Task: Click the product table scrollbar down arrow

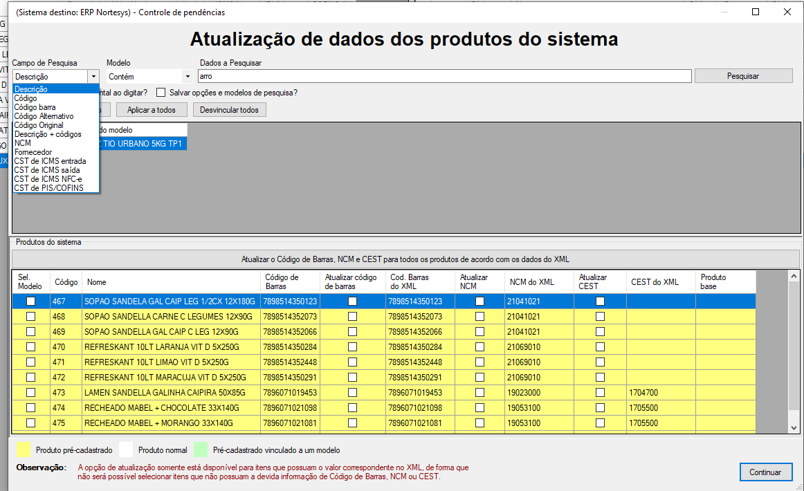Action: pos(794,428)
